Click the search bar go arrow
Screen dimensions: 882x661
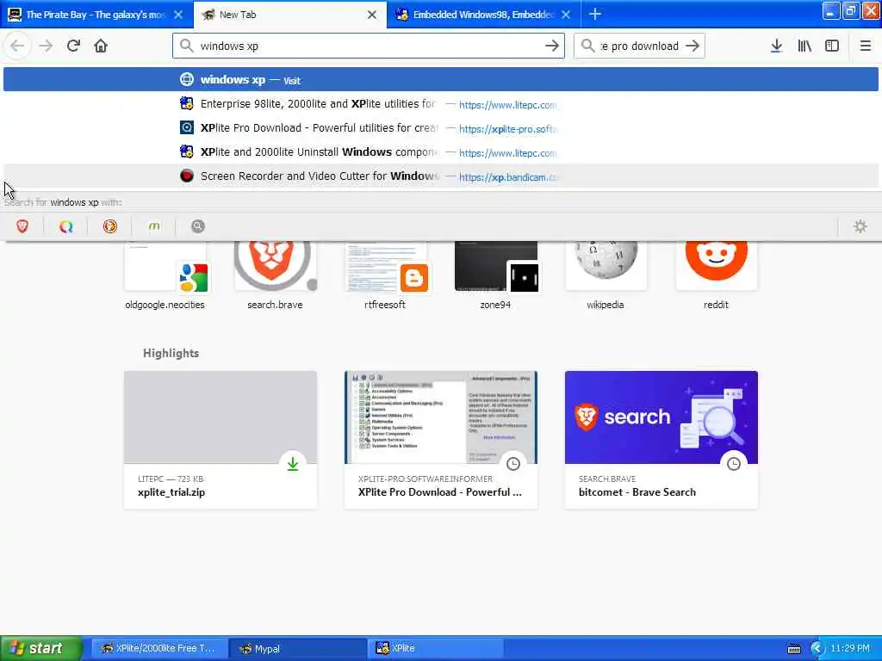[693, 46]
